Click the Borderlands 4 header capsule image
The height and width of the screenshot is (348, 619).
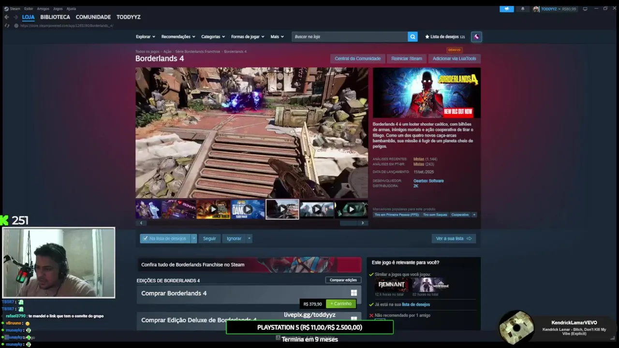[x=427, y=93]
